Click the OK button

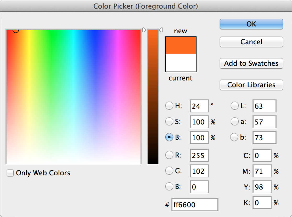[251, 24]
